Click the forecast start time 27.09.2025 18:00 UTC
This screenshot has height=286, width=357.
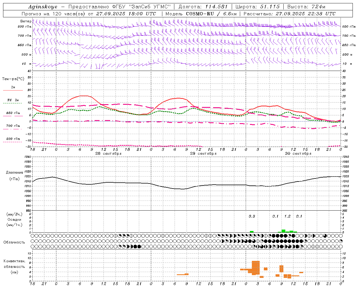click(x=126, y=14)
